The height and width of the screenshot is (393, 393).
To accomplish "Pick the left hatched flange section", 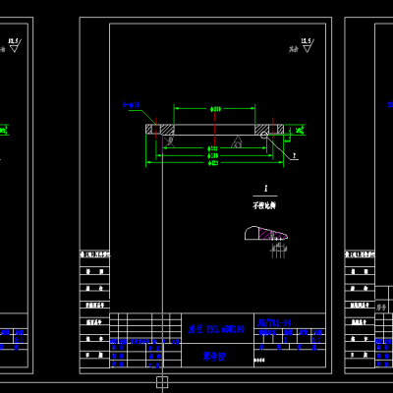I will (167, 130).
